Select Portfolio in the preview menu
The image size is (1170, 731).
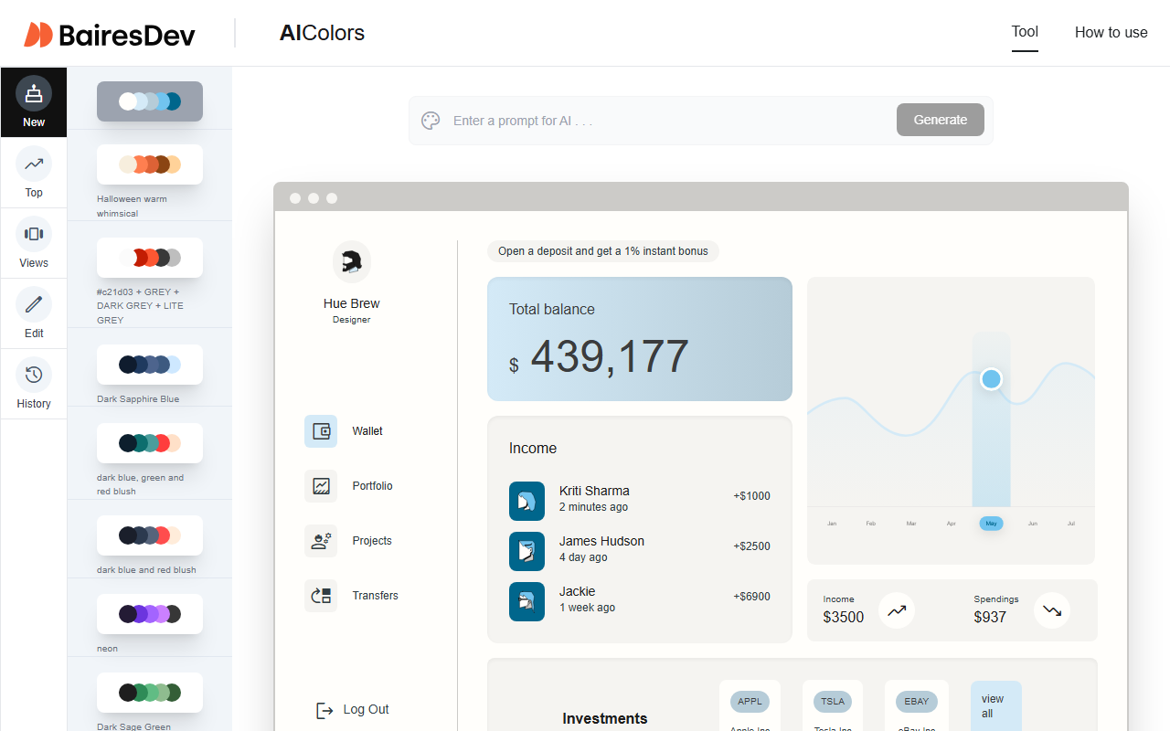click(372, 486)
